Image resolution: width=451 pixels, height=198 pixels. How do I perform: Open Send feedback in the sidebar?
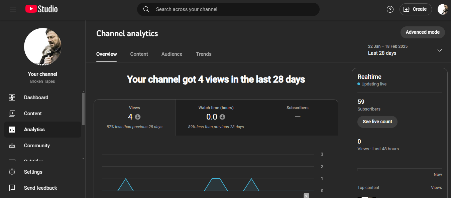click(x=42, y=188)
